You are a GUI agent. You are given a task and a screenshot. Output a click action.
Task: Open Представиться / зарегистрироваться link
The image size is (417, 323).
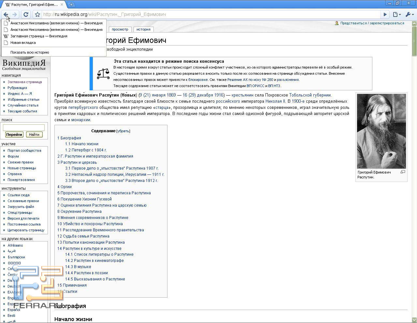click(372, 23)
